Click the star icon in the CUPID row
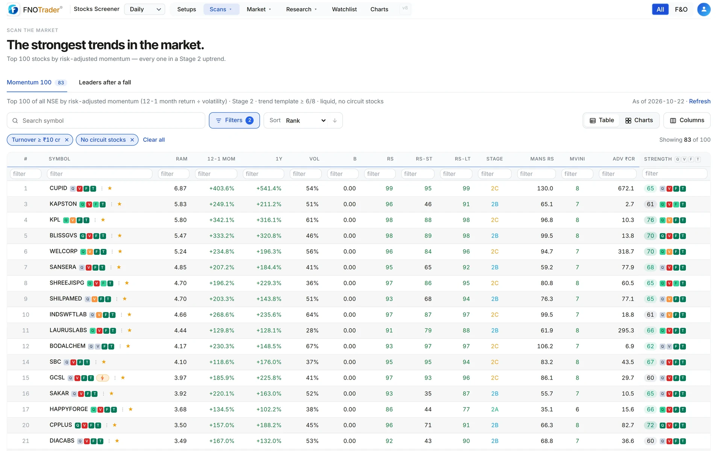Screen dimensions: 722x451 (x=110, y=188)
